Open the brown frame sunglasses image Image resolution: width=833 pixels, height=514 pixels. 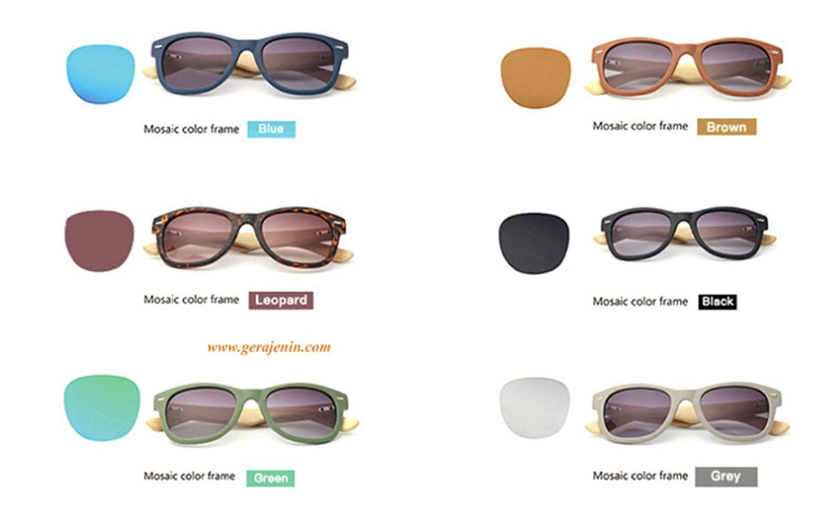click(688, 68)
